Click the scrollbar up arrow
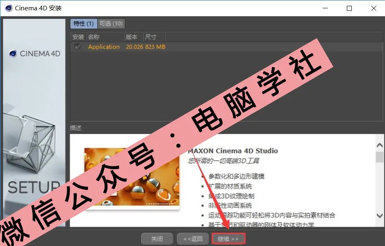This screenshot has width=385, height=246. [x=380, y=145]
